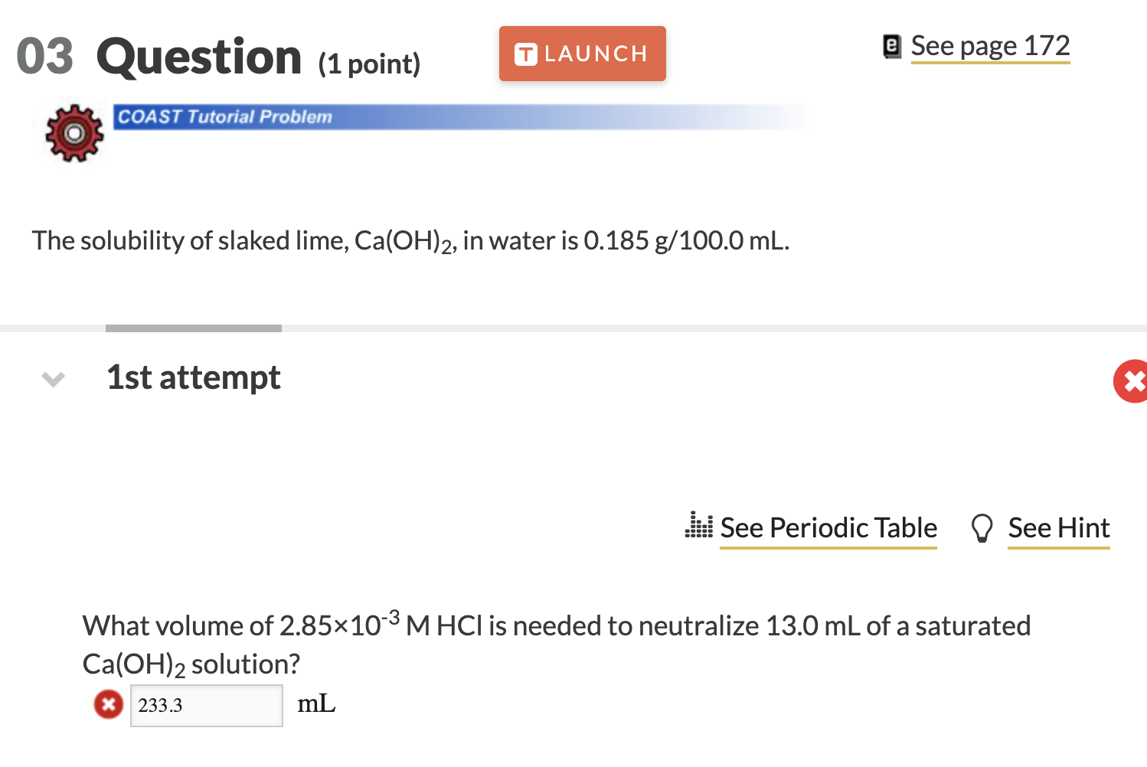This screenshot has width=1147, height=767.
Task: Click the 1 point label
Action: click(x=368, y=64)
